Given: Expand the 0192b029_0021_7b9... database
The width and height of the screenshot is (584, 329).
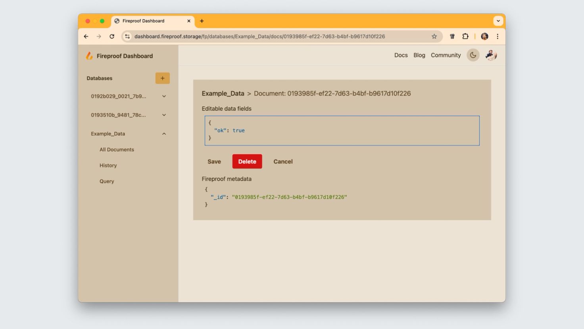Looking at the screenshot, I should tap(164, 96).
